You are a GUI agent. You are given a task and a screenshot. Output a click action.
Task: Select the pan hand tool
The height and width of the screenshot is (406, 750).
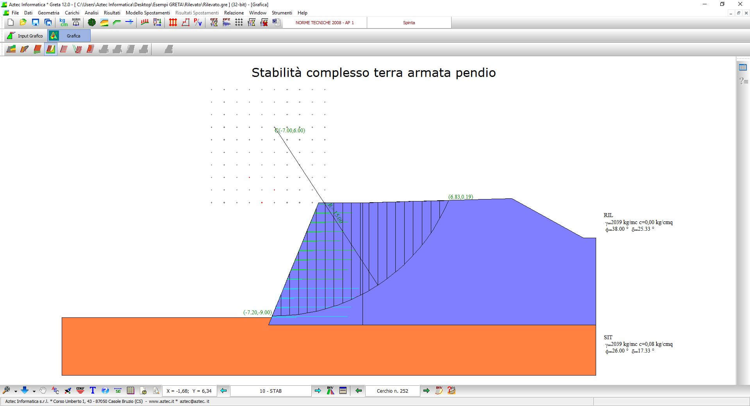[43, 390]
